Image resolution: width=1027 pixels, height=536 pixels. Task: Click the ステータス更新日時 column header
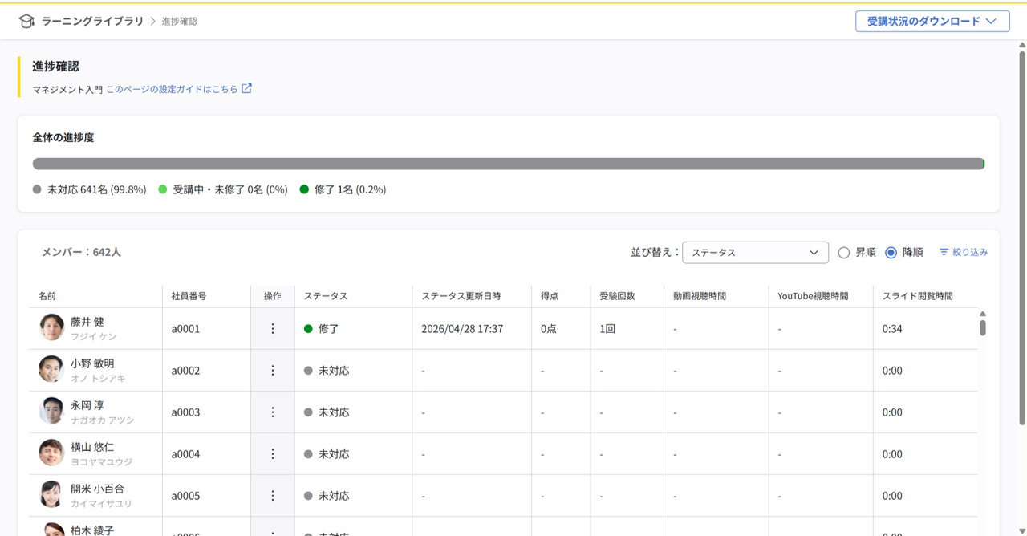(x=461, y=296)
